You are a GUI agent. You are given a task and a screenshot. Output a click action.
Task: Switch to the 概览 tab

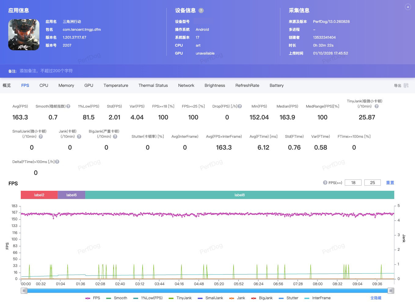[7, 86]
